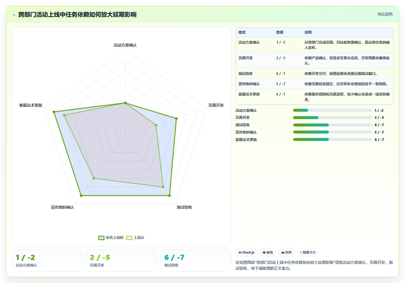405x283 pixels.
Task: Click the 页面开发 radar axis label
Action: tap(216, 105)
